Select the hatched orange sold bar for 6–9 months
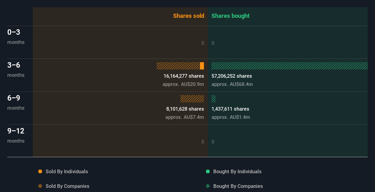375x192 pixels. pyautogui.click(x=192, y=99)
